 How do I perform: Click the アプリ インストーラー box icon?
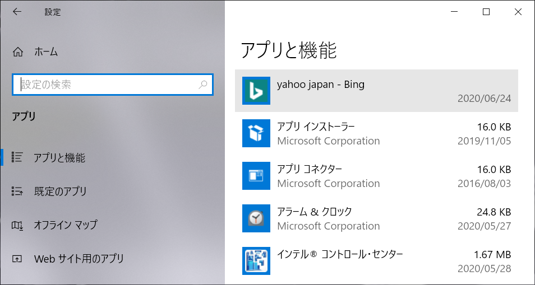256,133
